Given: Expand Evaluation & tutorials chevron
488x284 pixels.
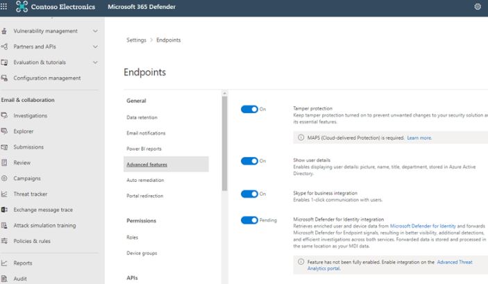Looking at the screenshot, I should (x=95, y=62).
